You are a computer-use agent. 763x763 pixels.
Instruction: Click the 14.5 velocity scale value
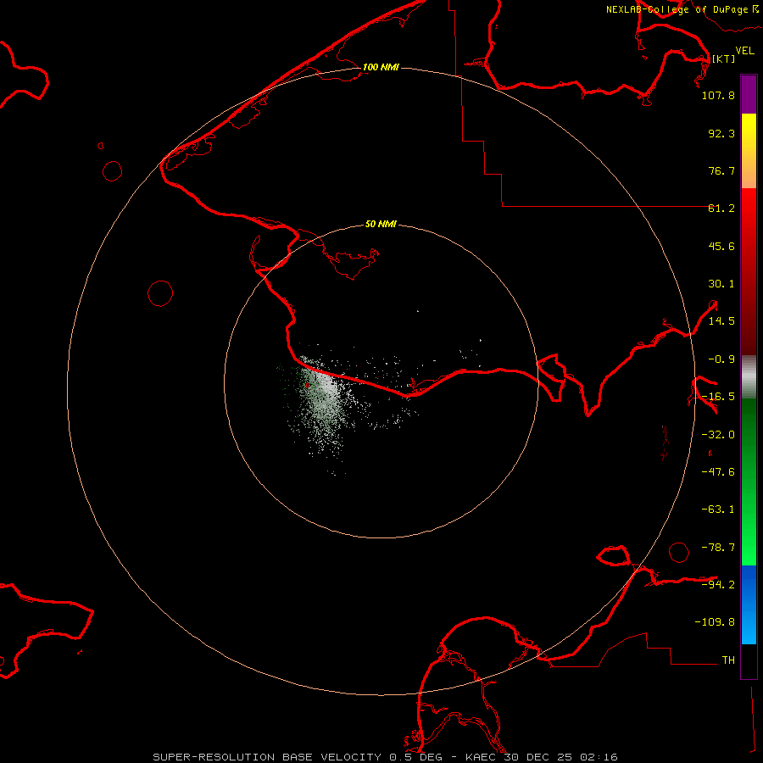721,321
